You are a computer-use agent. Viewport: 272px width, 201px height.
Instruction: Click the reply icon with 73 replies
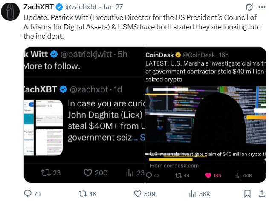point(28,194)
